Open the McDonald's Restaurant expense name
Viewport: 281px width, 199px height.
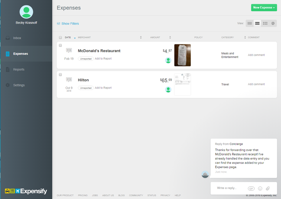point(99,51)
